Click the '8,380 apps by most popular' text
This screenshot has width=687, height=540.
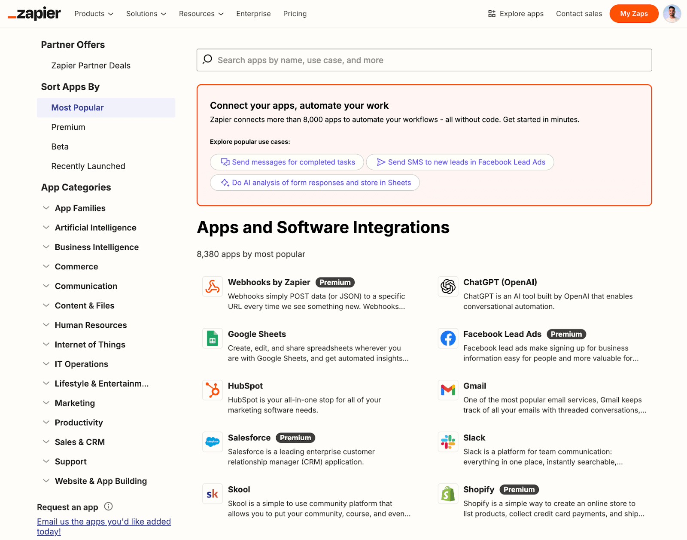pyautogui.click(x=251, y=254)
